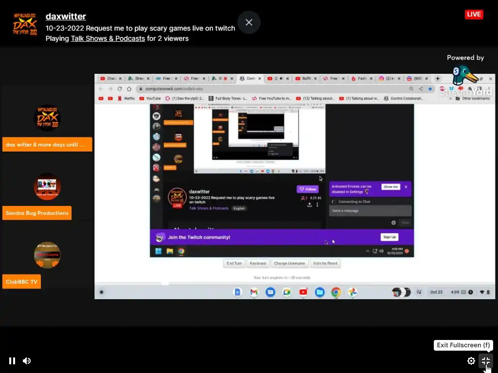Open the player settings gear
Image resolution: width=498 pixels, height=373 pixels.
(471, 361)
